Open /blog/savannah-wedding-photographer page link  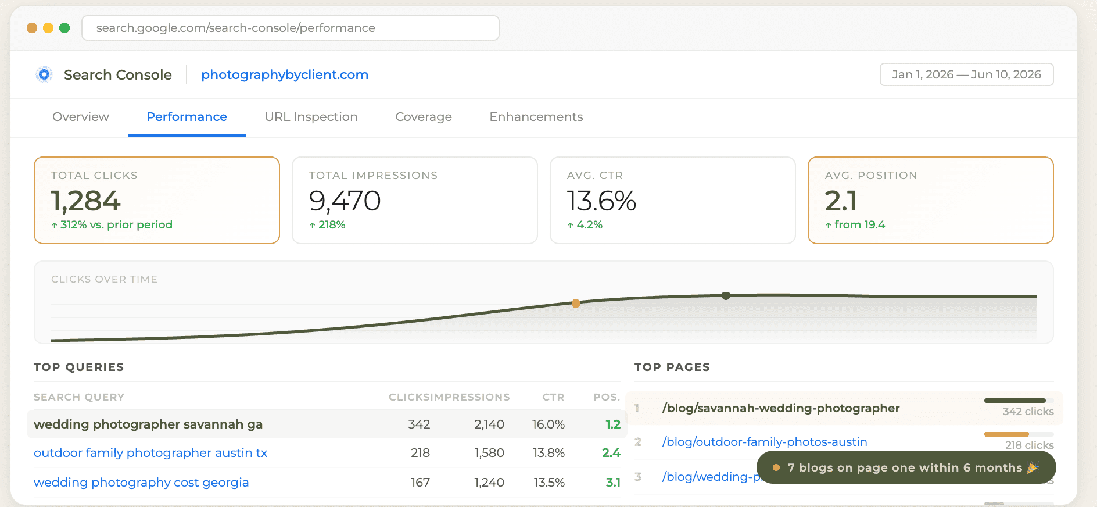[x=781, y=408]
